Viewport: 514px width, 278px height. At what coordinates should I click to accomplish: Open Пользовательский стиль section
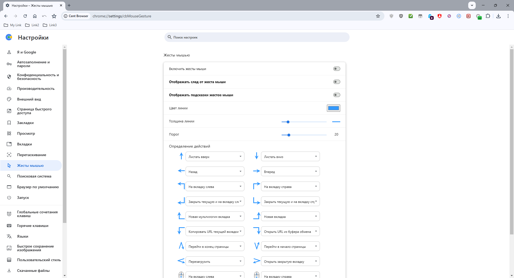(31, 260)
